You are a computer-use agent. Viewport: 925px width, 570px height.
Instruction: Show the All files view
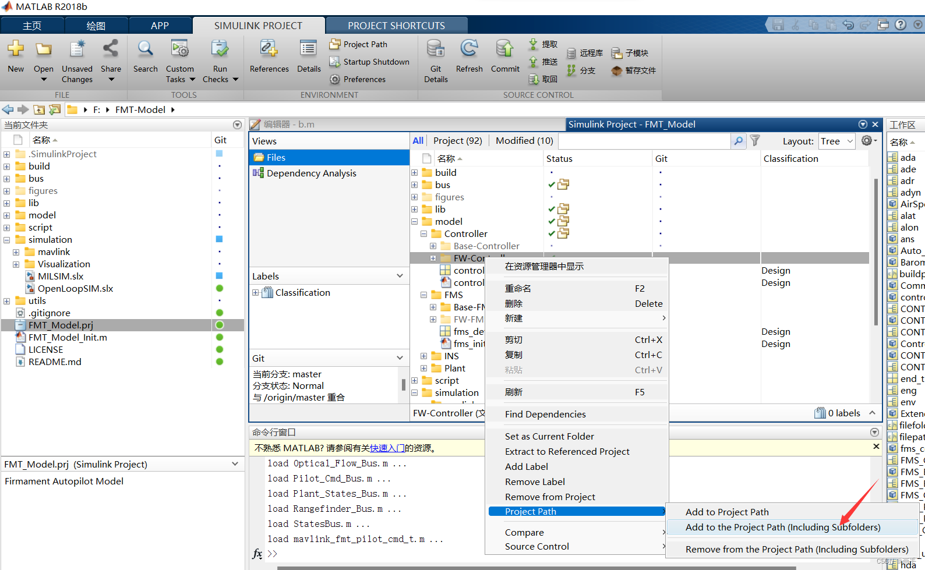click(x=418, y=140)
